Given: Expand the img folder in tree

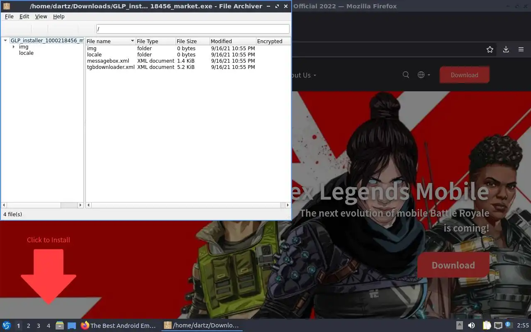Looking at the screenshot, I should (14, 47).
